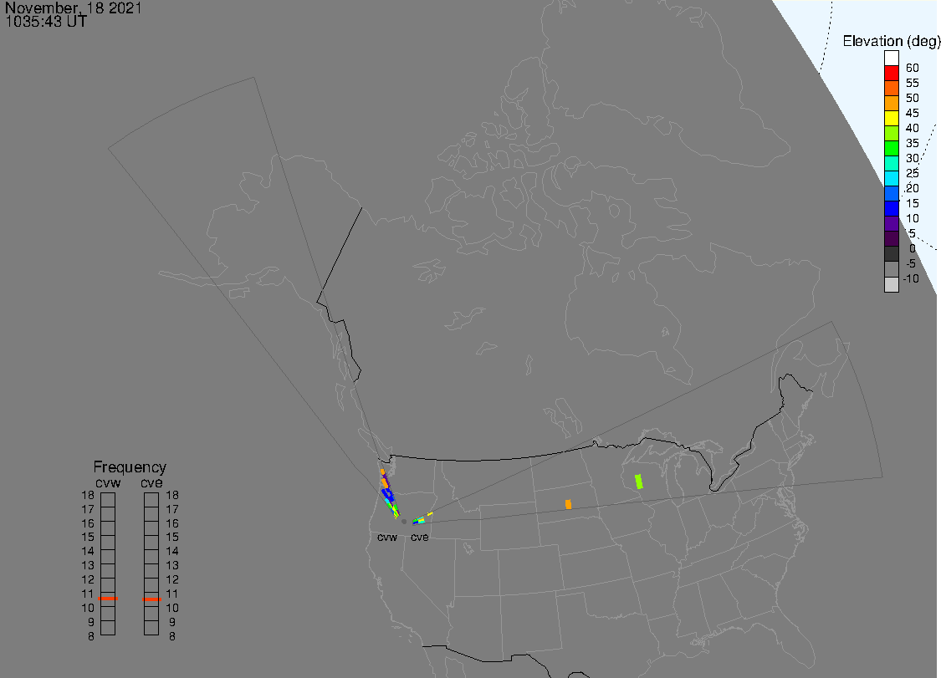This screenshot has height=678, width=941.
Task: Click the '-5' label on the elevation scale
Action: pos(911,263)
